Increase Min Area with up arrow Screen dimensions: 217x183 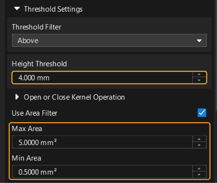click(199, 168)
